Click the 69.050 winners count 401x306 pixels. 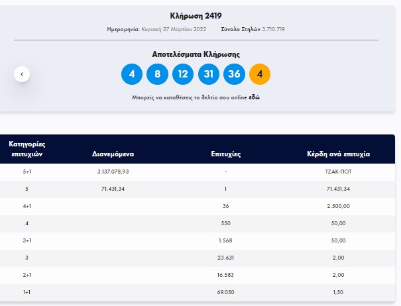coord(226,292)
